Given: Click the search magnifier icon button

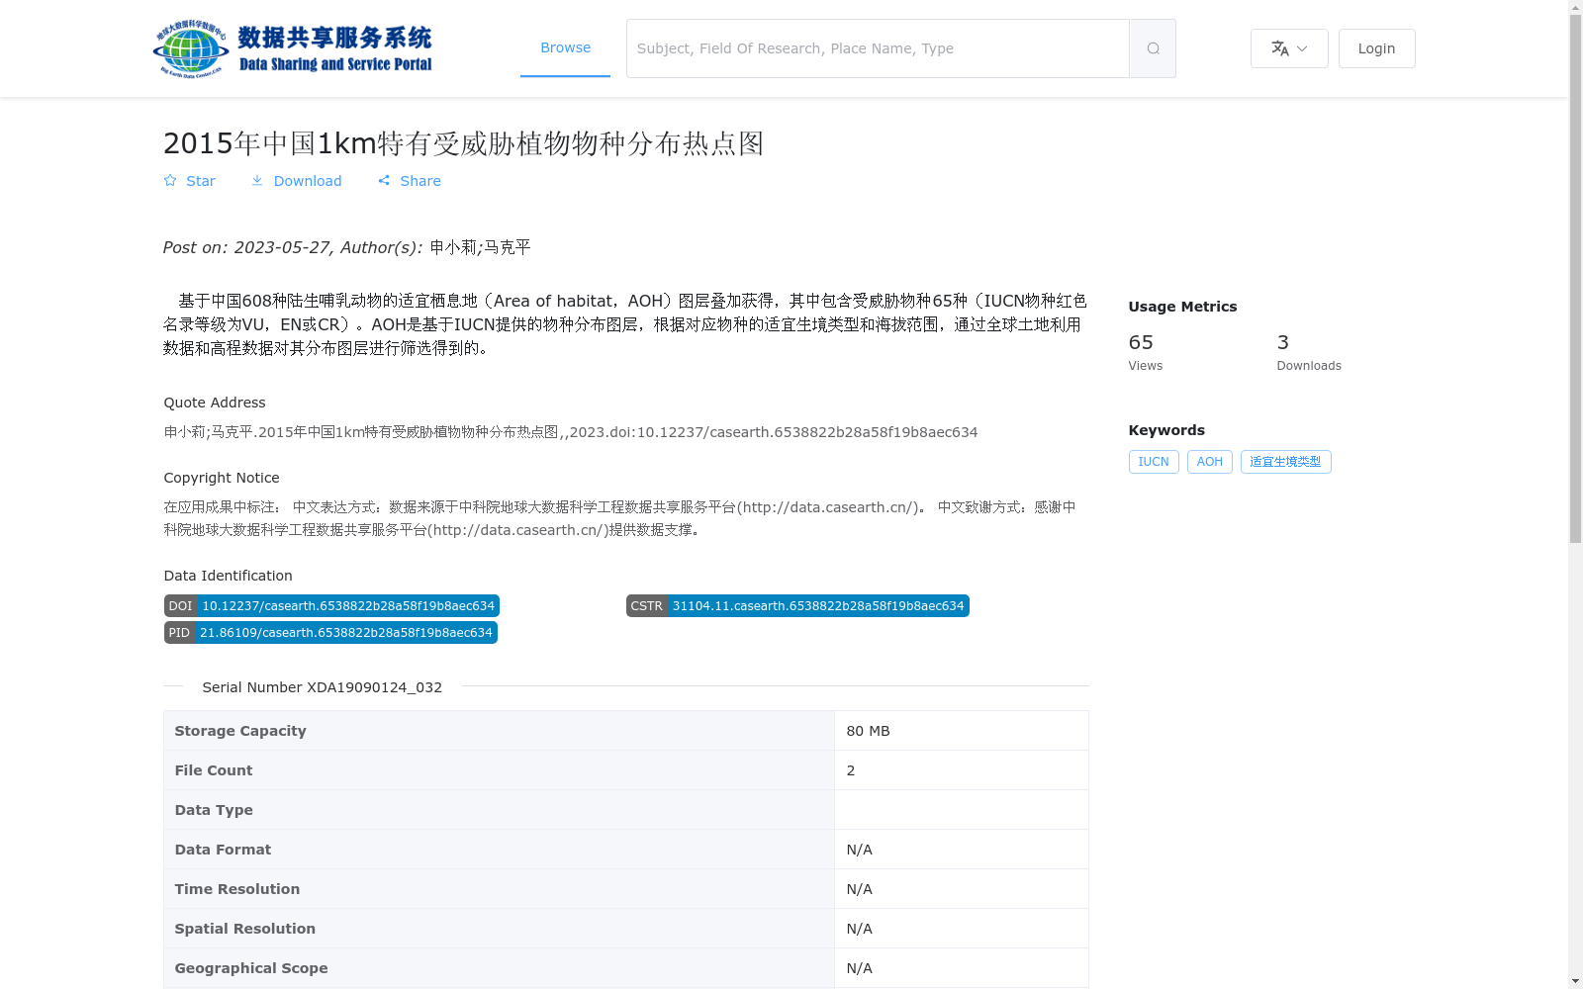Looking at the screenshot, I should pos(1153,48).
